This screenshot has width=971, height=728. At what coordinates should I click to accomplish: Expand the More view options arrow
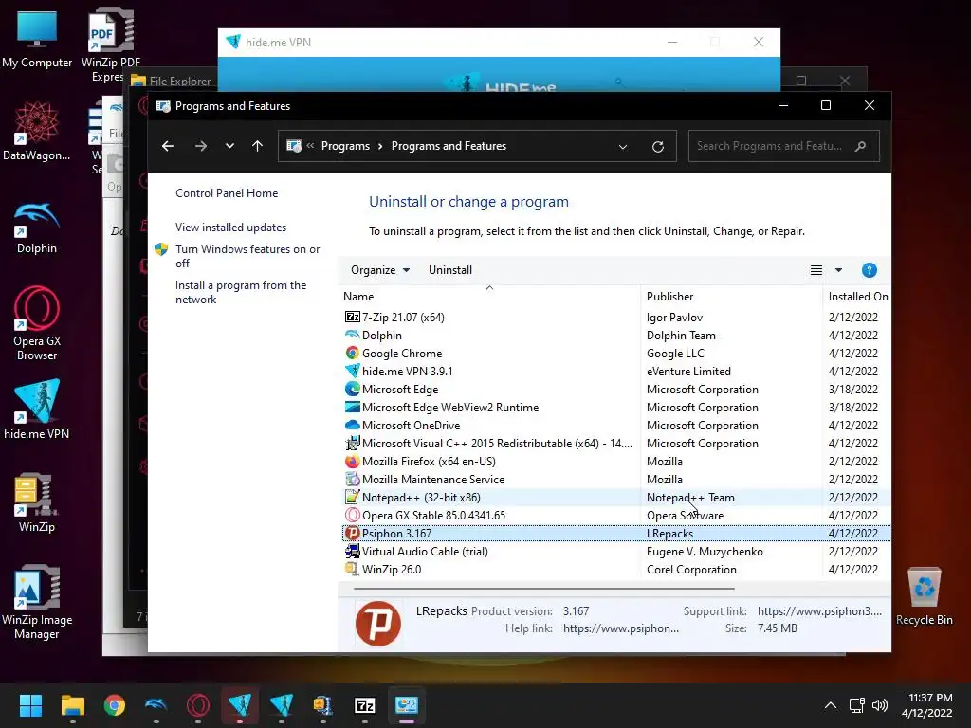(x=838, y=270)
